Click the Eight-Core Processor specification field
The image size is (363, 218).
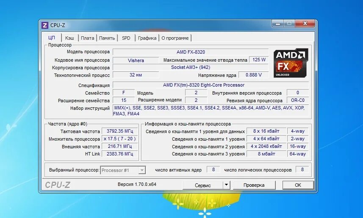211,85
